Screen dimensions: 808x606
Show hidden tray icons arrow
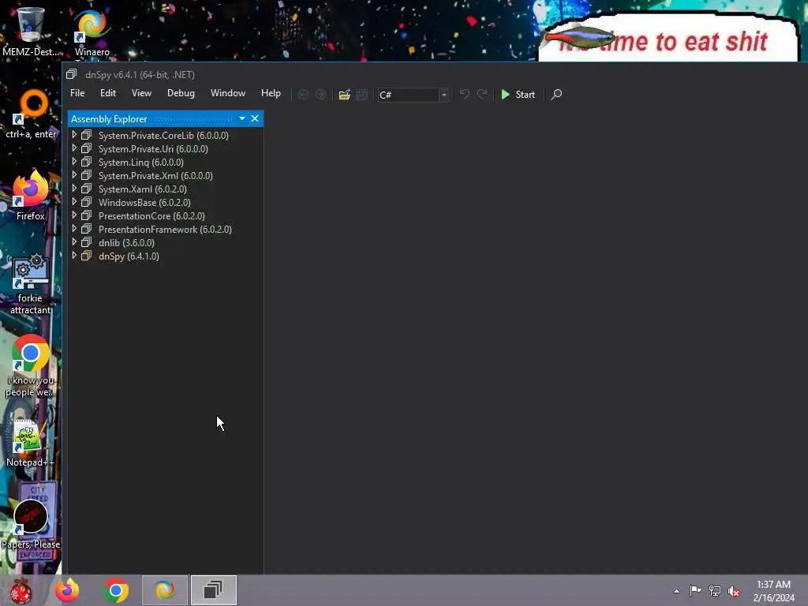676,591
